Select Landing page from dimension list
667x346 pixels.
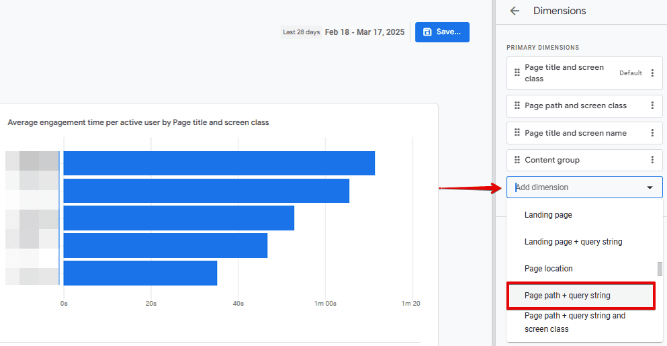(x=548, y=215)
